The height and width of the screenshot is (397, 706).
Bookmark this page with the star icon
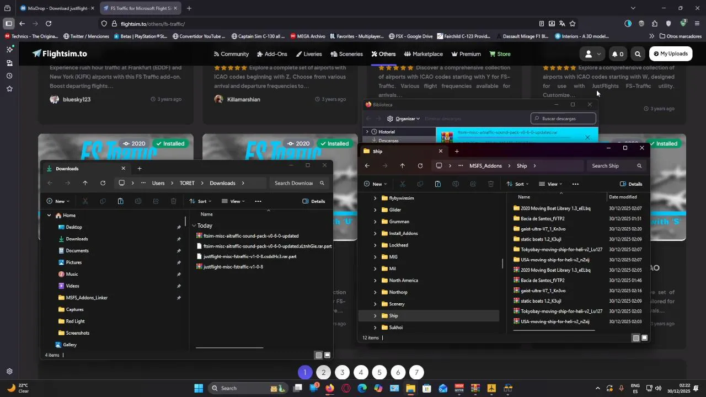click(573, 24)
